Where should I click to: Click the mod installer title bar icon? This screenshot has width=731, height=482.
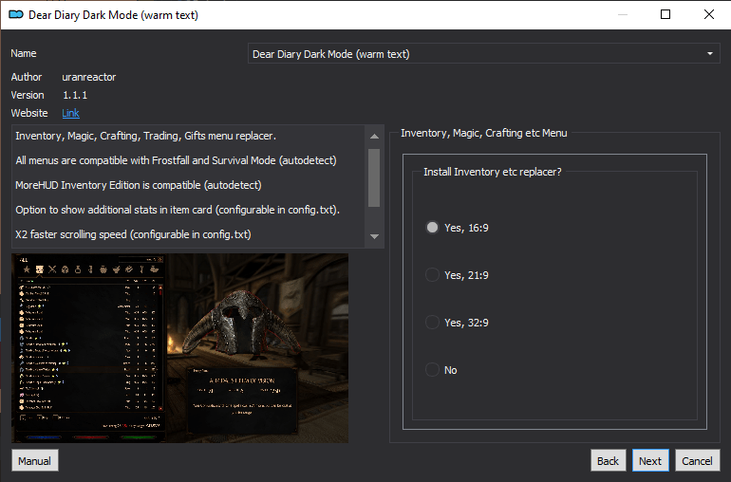(16, 15)
